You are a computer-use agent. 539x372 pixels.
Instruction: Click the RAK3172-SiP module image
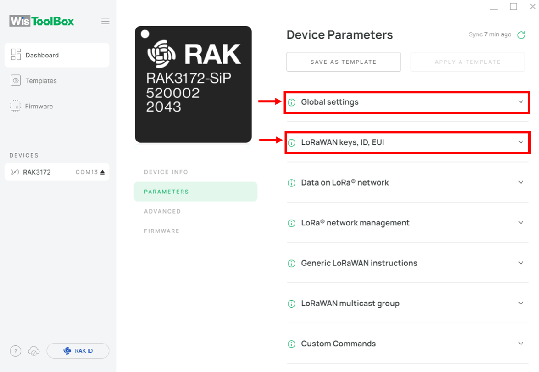[x=193, y=85]
